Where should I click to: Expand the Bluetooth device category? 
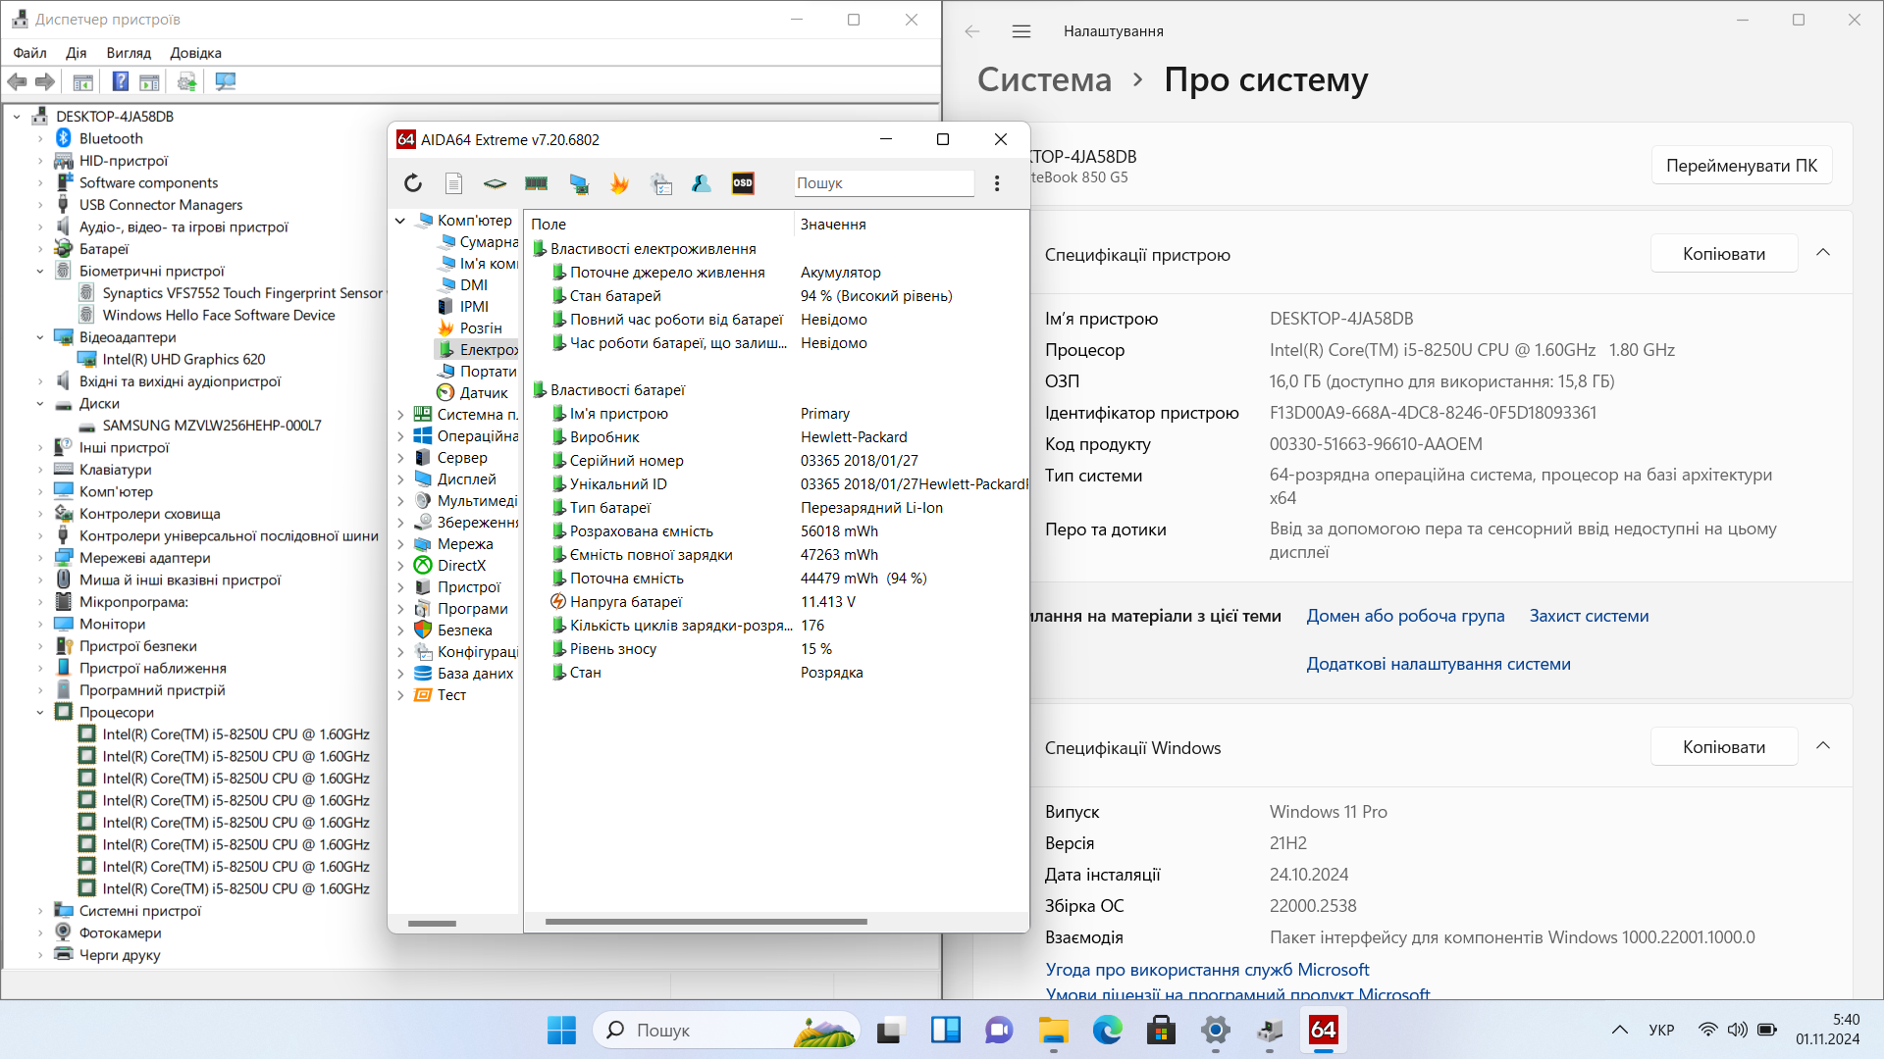coord(40,139)
